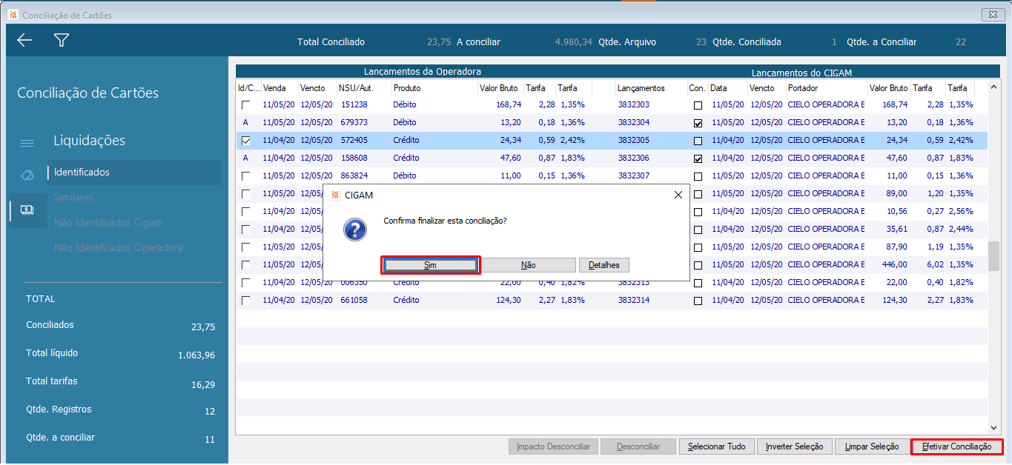This screenshot has width=1012, height=465.
Task: Toggle checkbox for NSU 151238 row
Action: 245,105
